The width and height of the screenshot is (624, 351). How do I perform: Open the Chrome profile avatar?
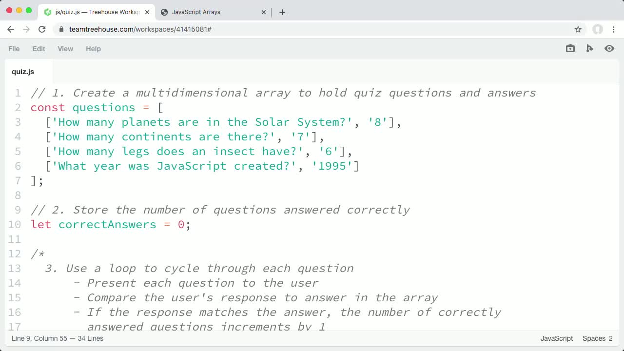coord(598,29)
